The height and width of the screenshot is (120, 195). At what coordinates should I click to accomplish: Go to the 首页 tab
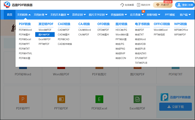tap(10, 15)
